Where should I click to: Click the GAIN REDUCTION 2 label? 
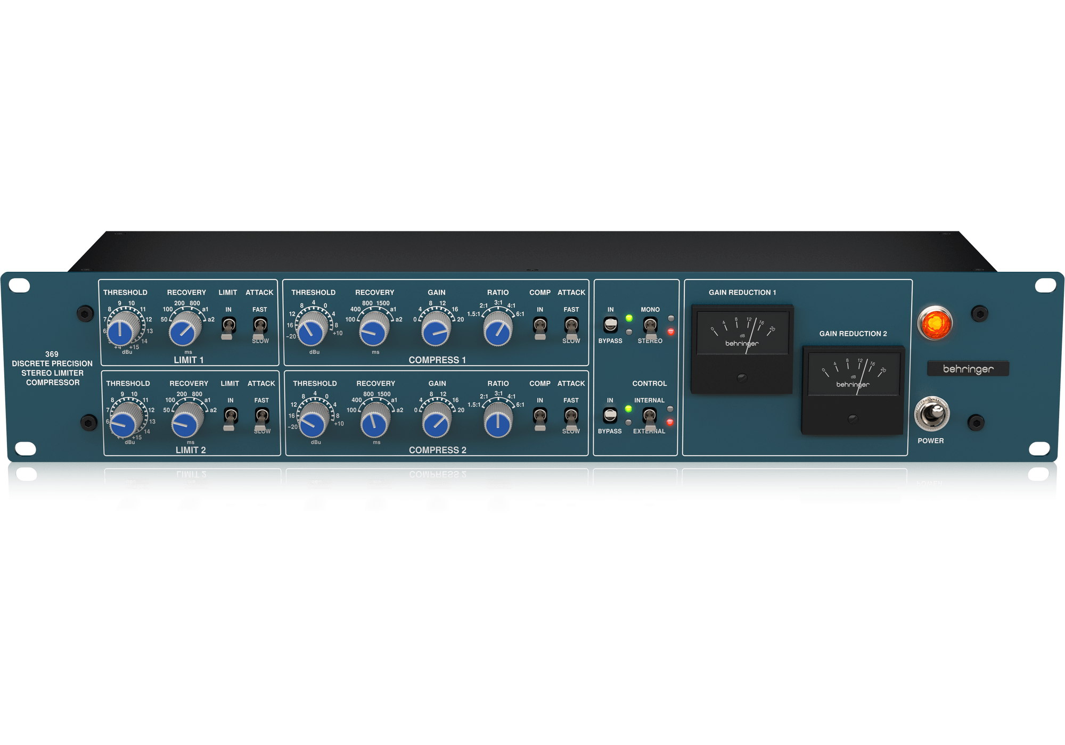pyautogui.click(x=853, y=334)
